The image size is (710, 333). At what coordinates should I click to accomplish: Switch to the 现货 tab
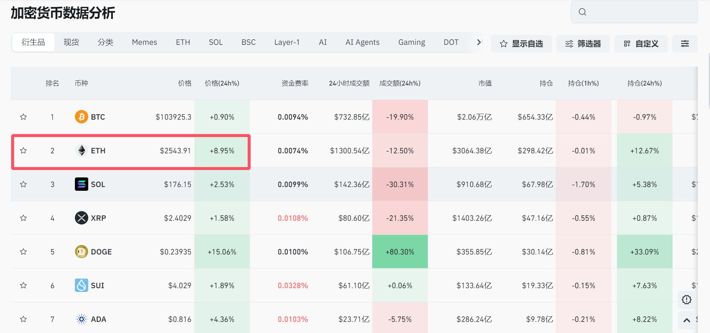(71, 42)
